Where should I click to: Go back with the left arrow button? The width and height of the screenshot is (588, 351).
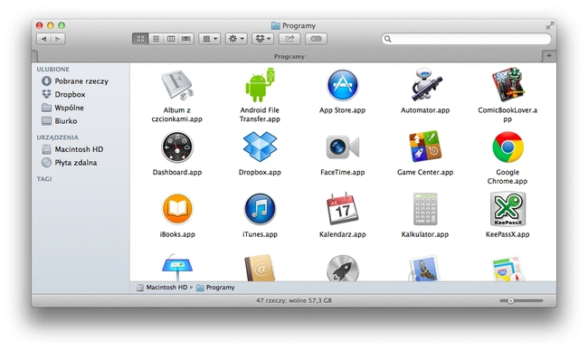(x=44, y=39)
